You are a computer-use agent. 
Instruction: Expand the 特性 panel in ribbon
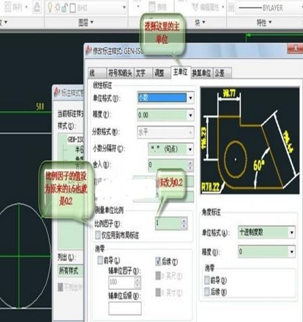click(264, 23)
